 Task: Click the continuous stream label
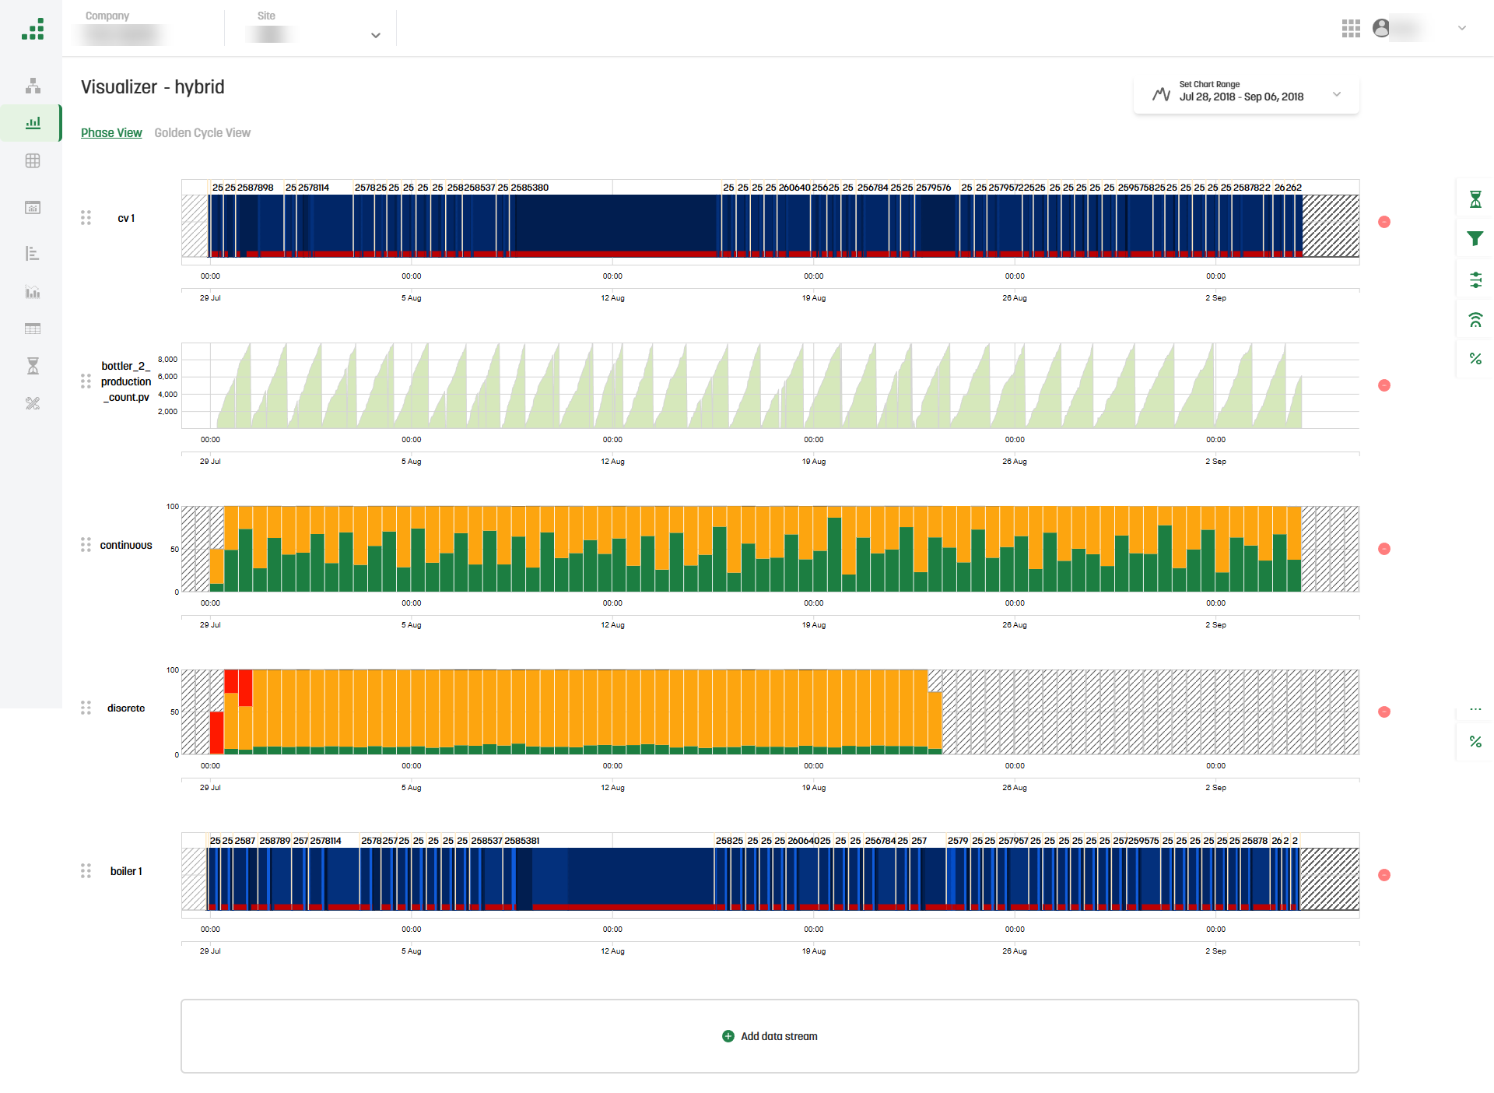(126, 546)
